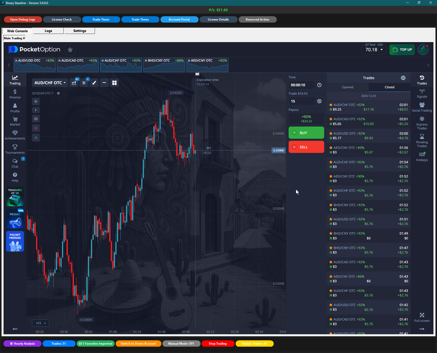Click the chart type icon in chart toolbar
437x353 pixels.
point(74,83)
